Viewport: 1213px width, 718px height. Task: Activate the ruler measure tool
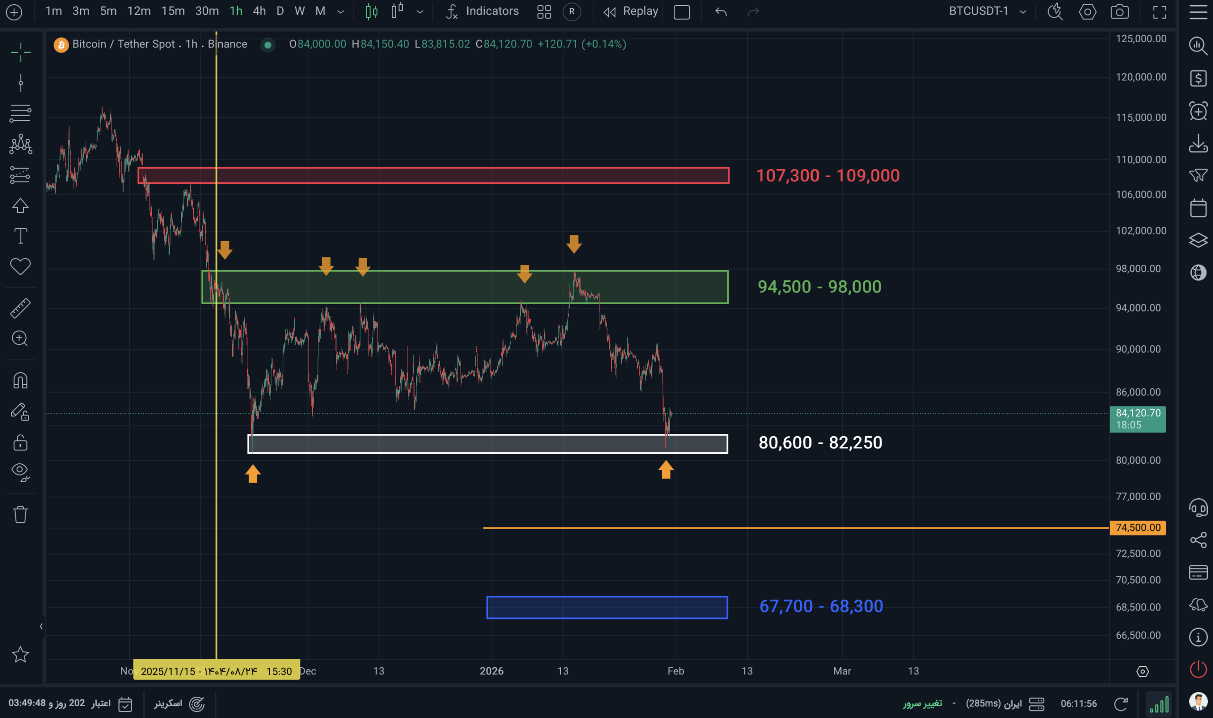[20, 308]
